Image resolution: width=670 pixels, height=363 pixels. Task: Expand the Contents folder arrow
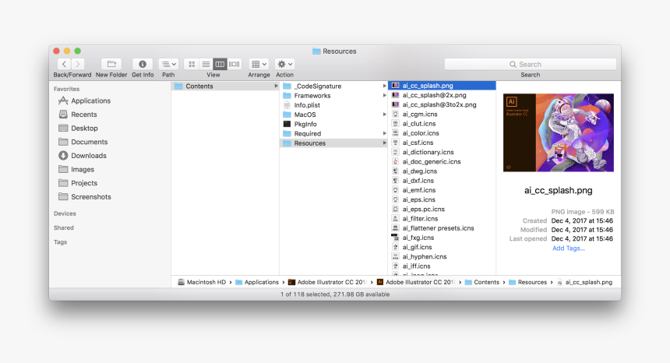[x=276, y=86]
